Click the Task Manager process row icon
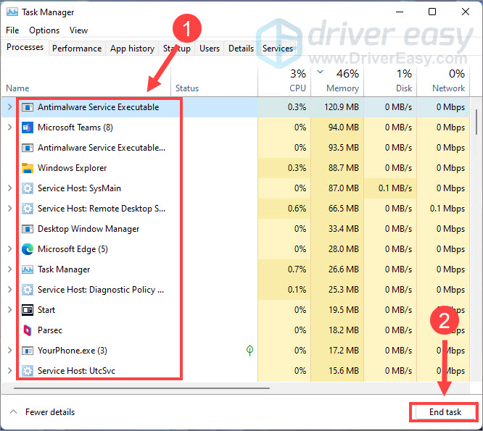This screenshot has height=431, width=483. (x=28, y=269)
